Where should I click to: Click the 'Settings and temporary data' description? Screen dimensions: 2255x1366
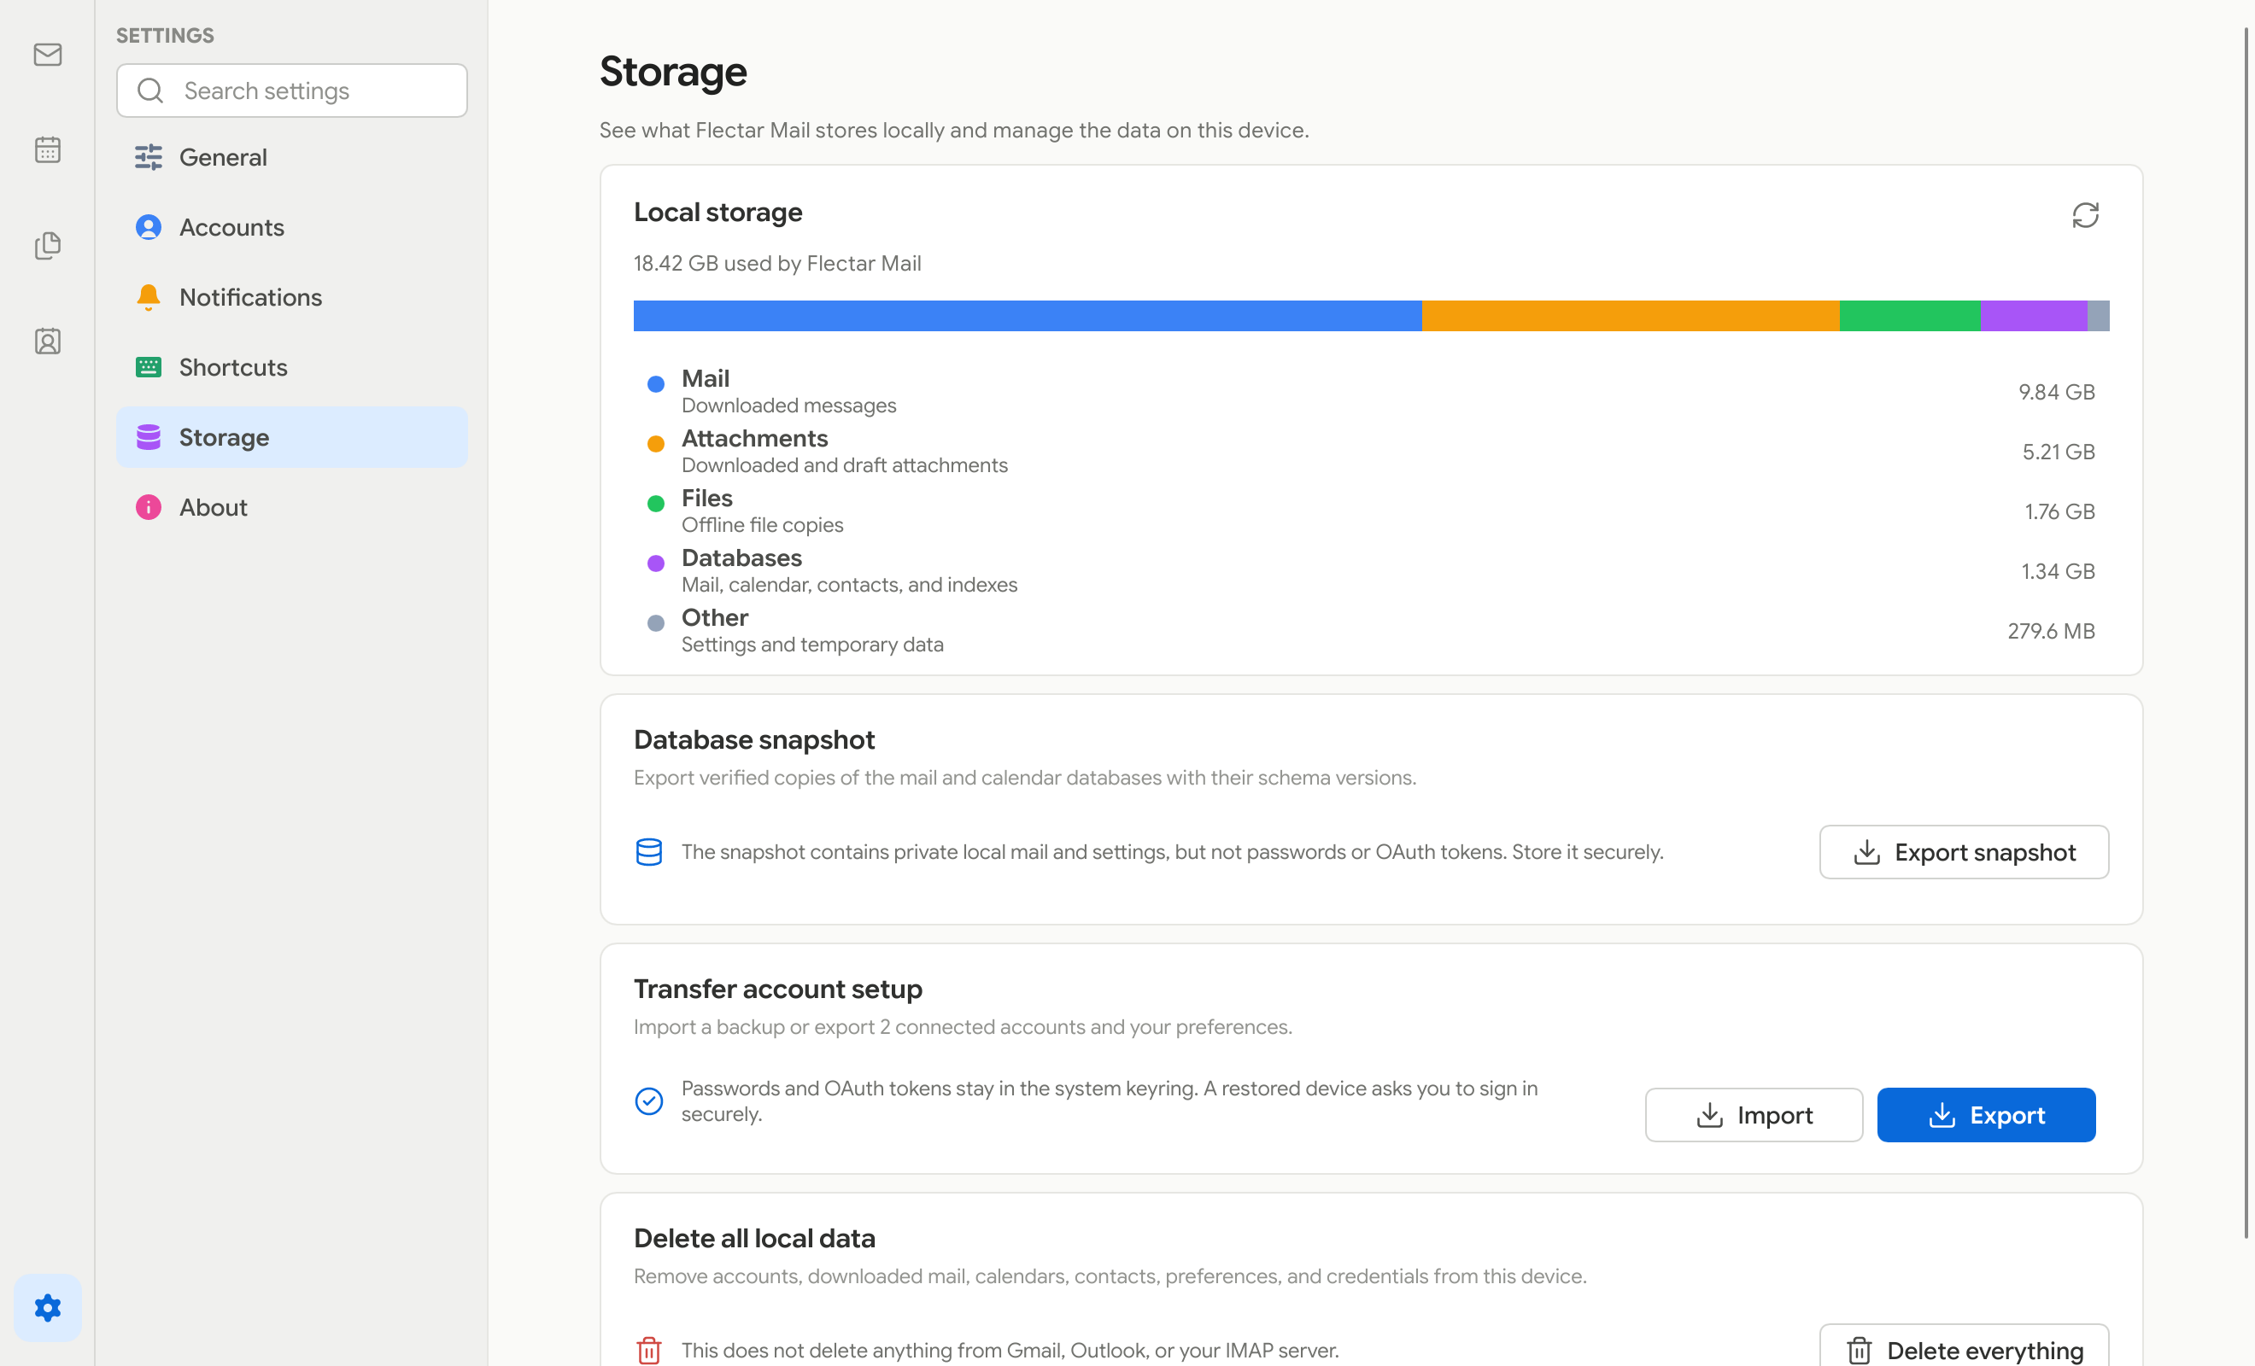(811, 644)
